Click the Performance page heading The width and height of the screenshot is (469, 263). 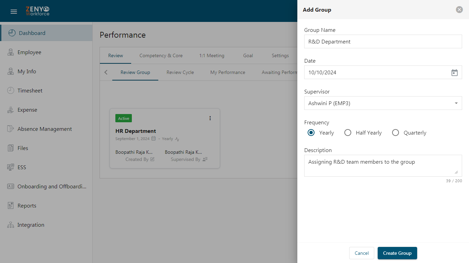[123, 35]
